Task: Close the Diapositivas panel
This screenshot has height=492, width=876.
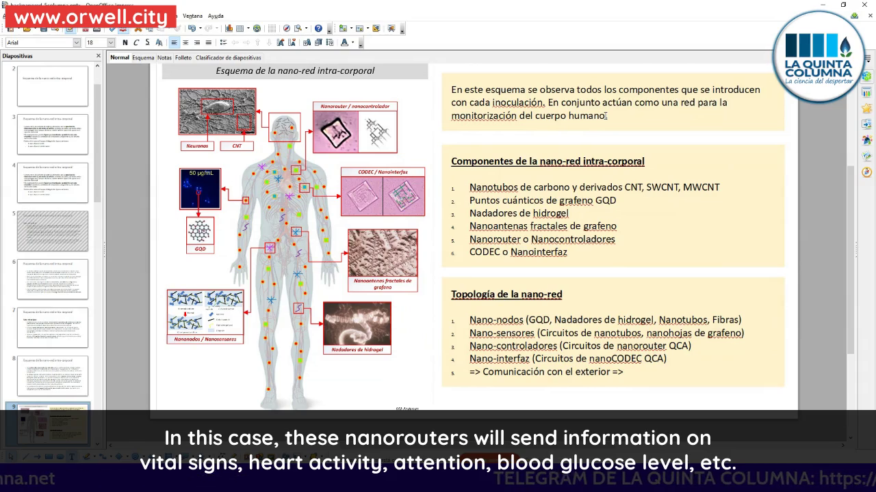Action: pos(98,56)
